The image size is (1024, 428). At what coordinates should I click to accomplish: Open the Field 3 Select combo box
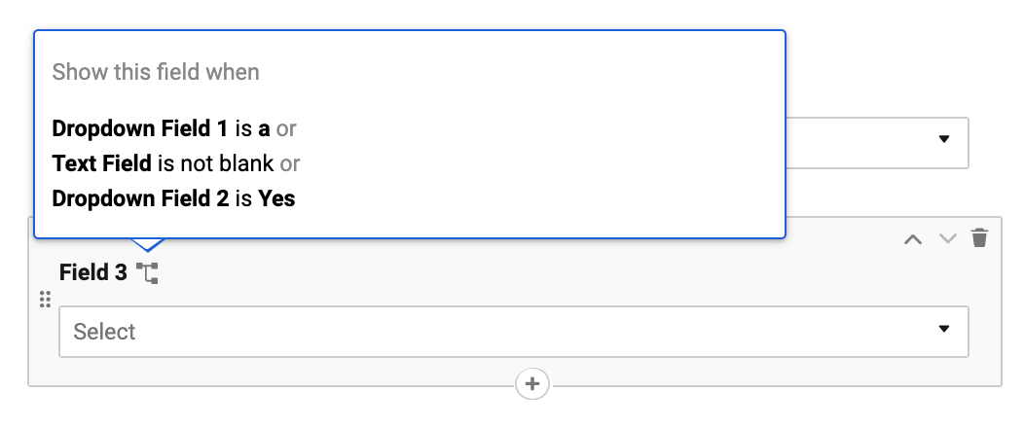(513, 332)
